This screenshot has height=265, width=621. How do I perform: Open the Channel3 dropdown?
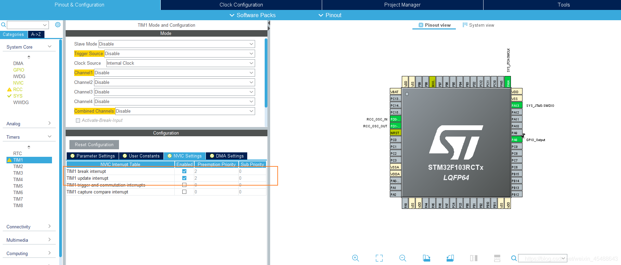(174, 92)
